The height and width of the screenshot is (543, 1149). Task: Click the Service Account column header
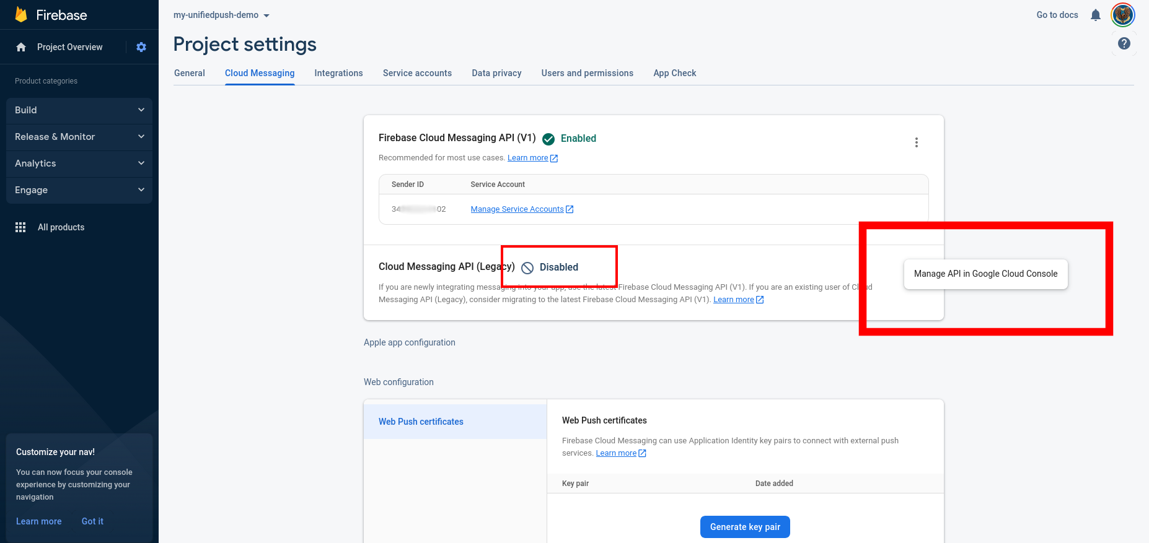[498, 185]
